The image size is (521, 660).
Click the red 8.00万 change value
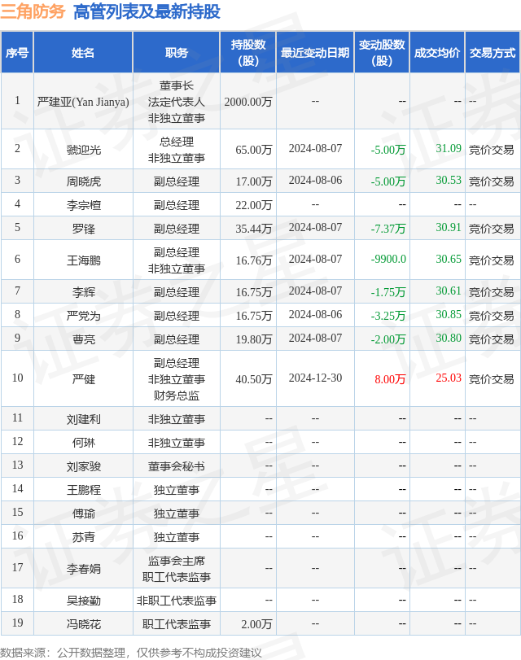(389, 378)
